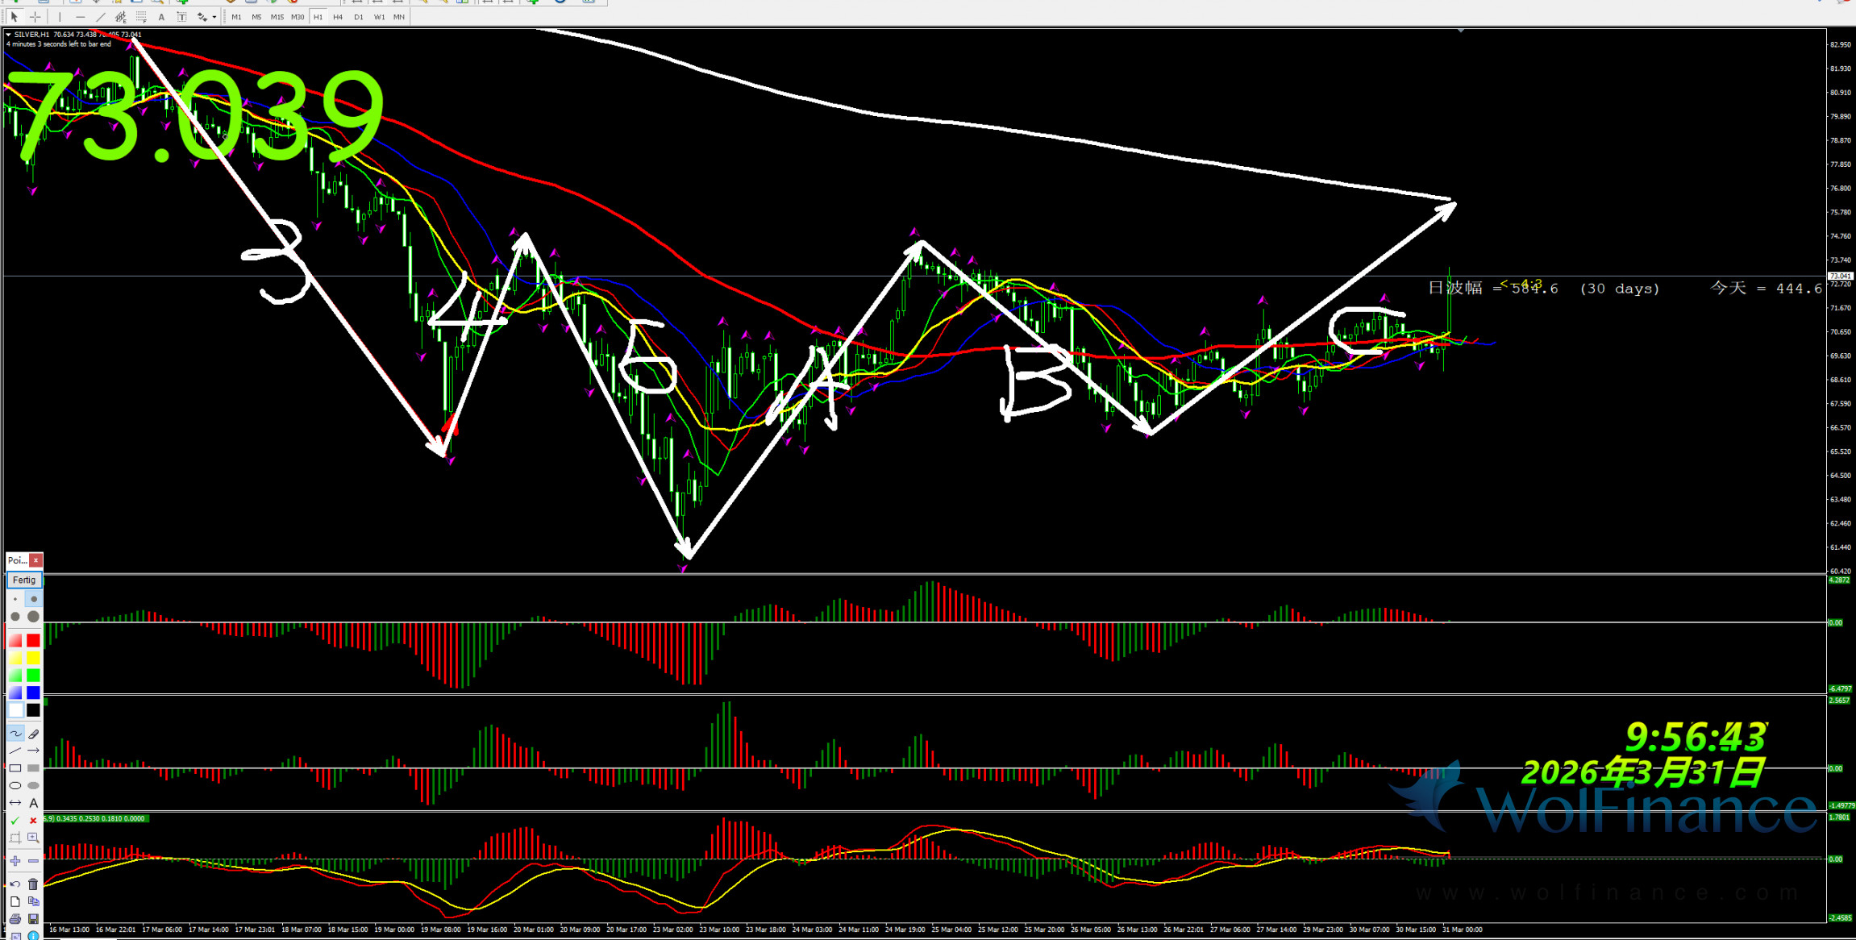Screen dimensions: 1856x940
Task: Close the pointer palette window
Action: [35, 560]
